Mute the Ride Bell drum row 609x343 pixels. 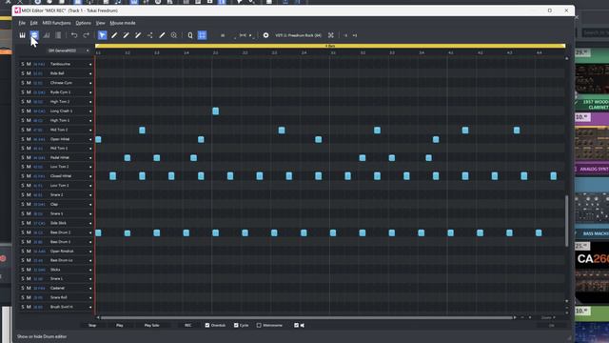[29, 73]
